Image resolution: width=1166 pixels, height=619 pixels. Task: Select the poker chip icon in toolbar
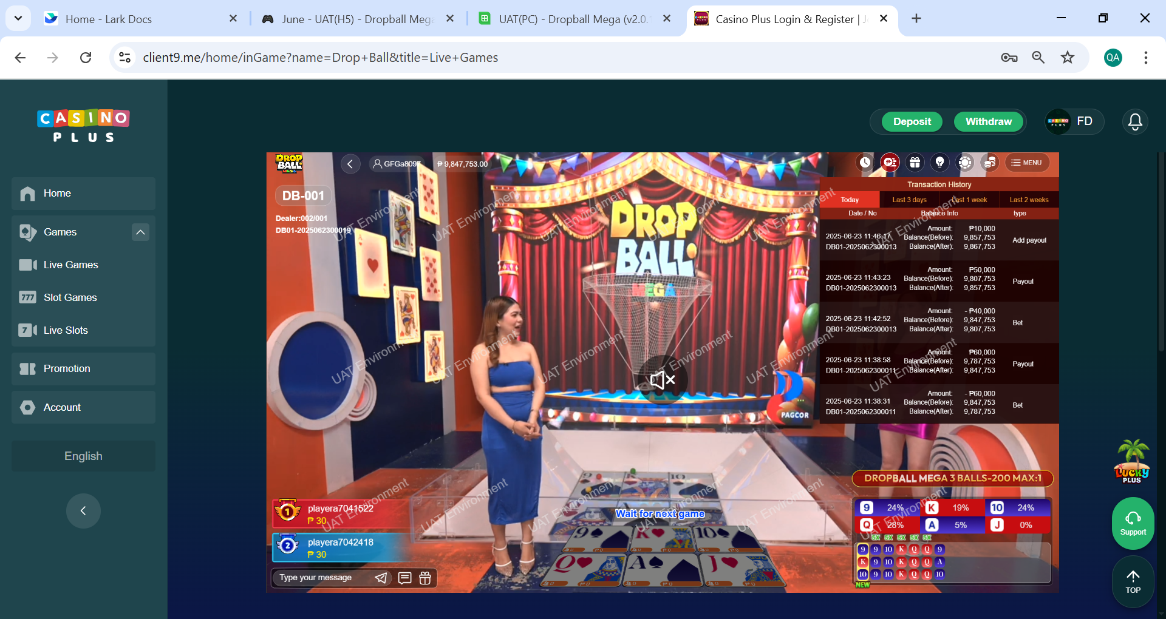(x=965, y=163)
